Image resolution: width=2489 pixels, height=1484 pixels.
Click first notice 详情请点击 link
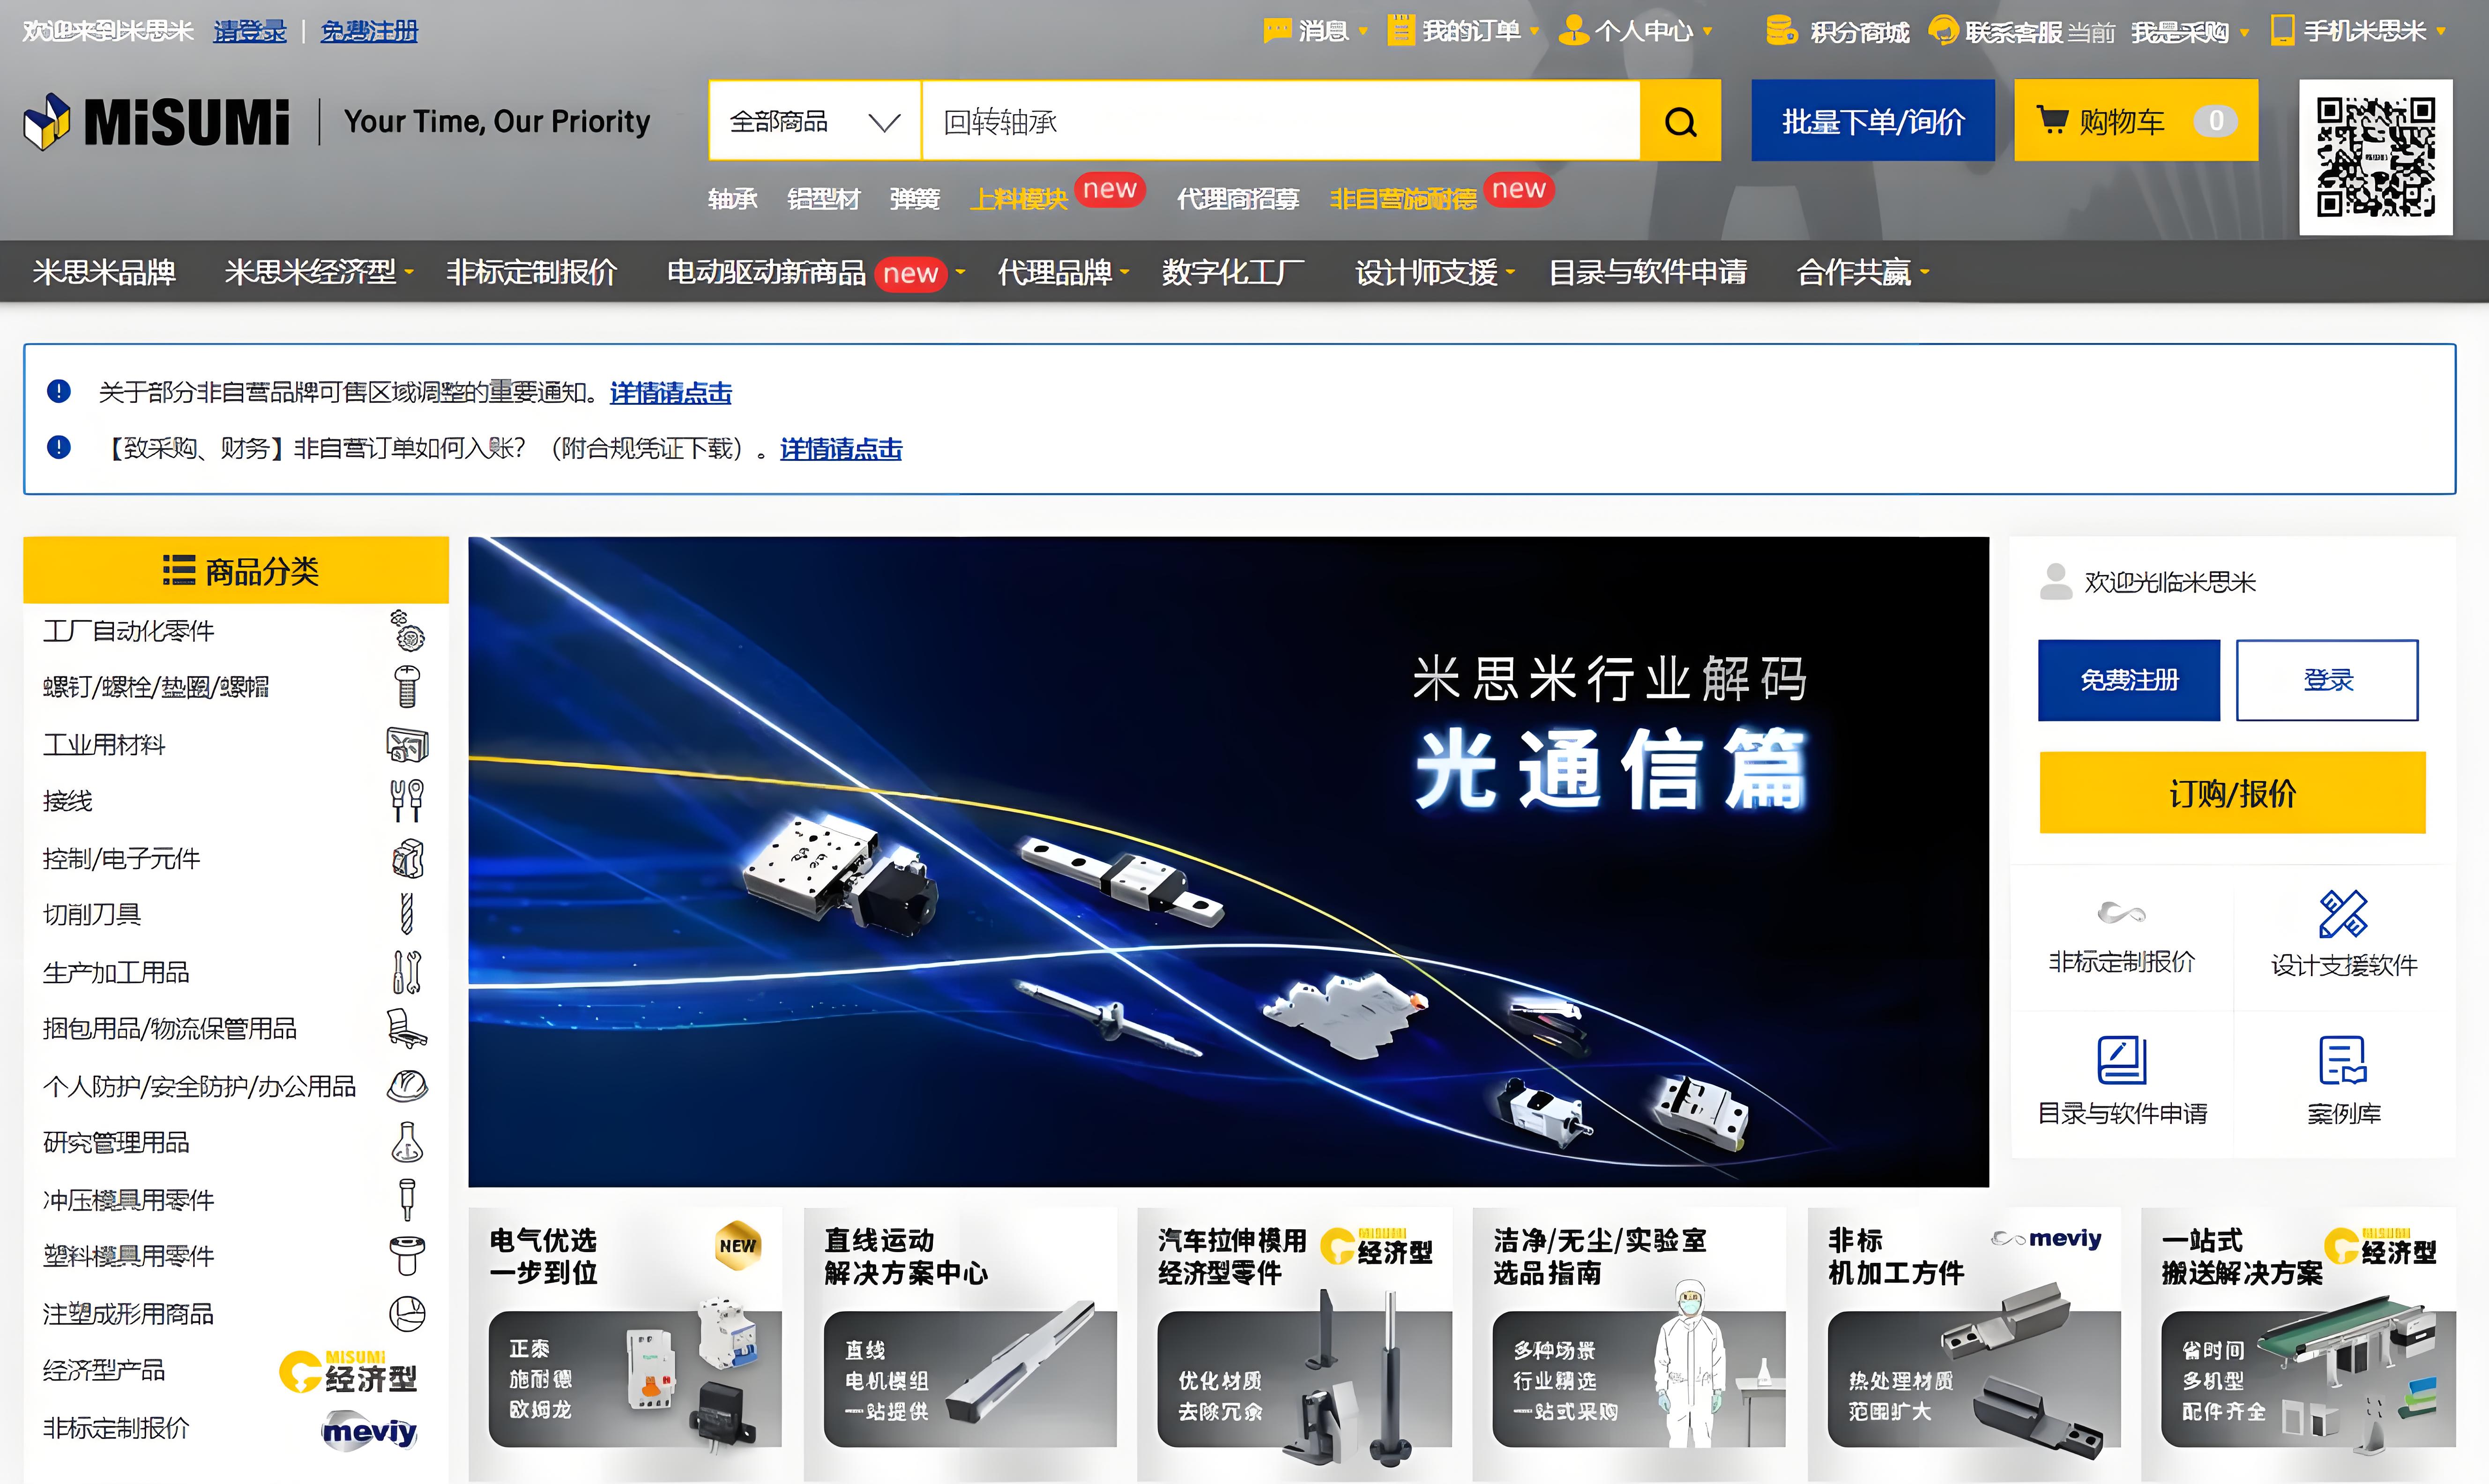point(670,392)
